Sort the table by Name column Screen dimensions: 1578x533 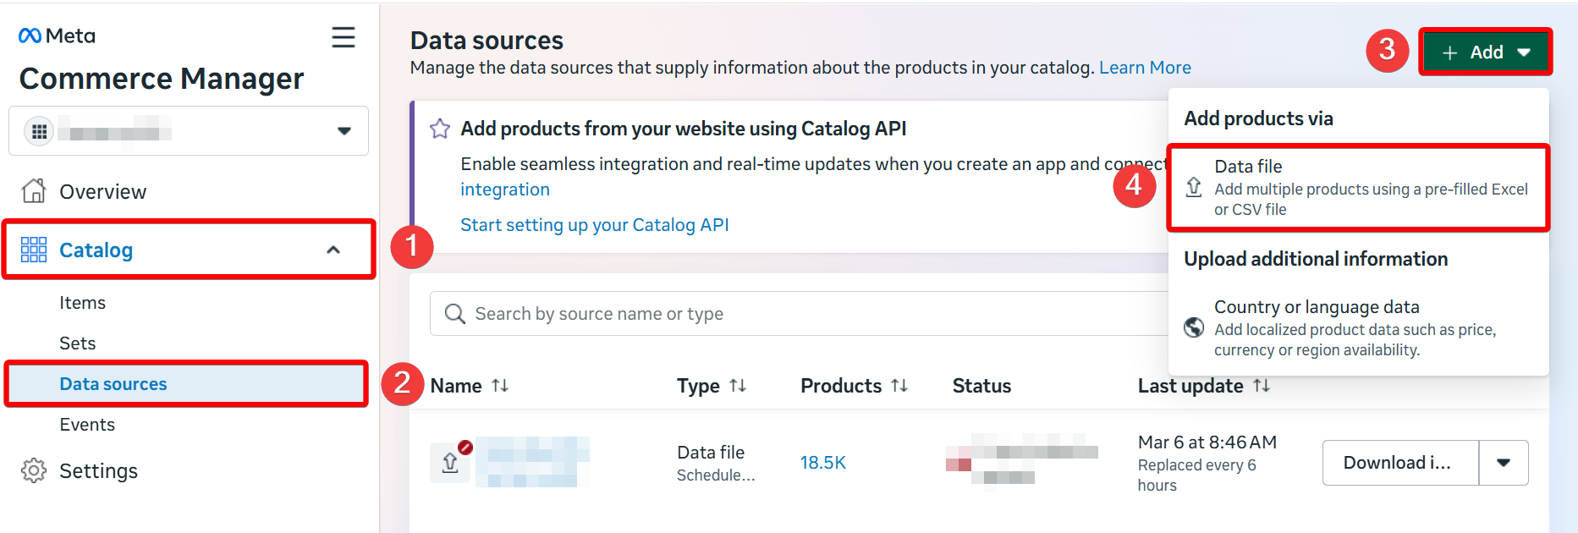click(500, 386)
